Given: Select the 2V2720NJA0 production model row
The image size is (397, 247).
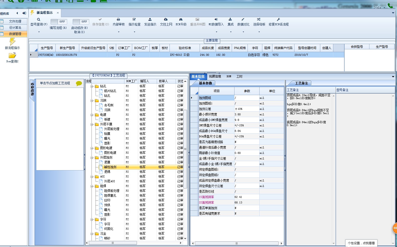Looking at the screenshot, I should click(x=187, y=55).
